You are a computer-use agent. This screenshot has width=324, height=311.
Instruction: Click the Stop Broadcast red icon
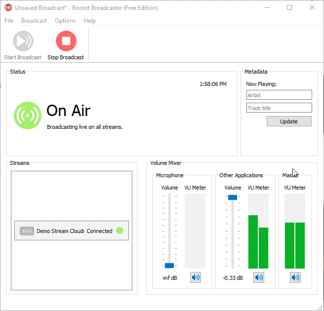pyautogui.click(x=66, y=41)
